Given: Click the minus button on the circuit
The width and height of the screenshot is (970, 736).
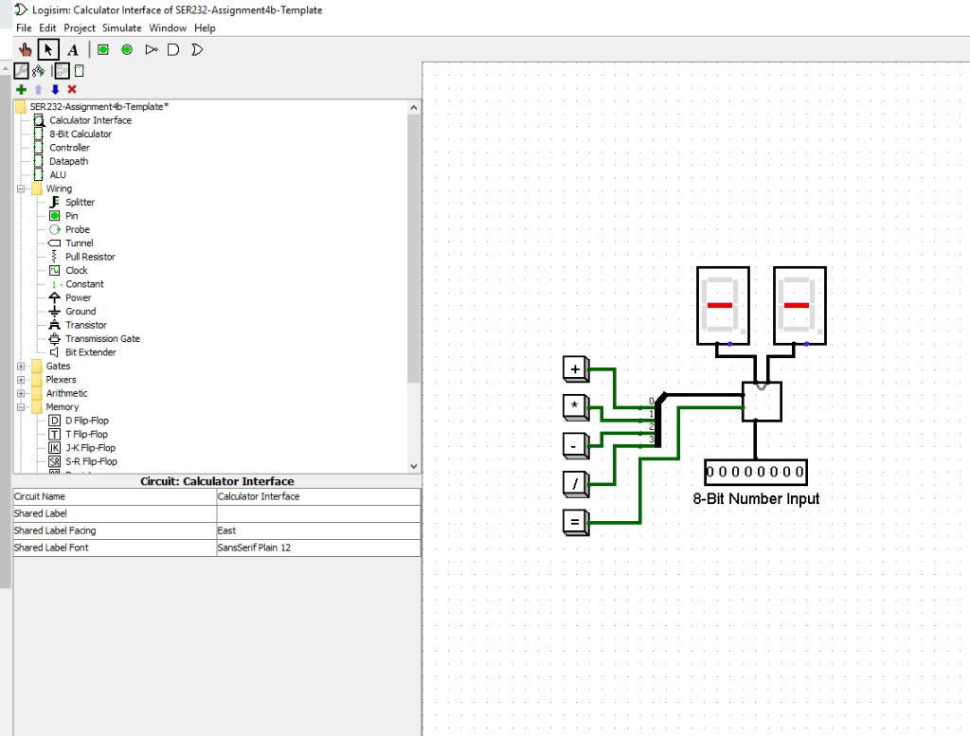Looking at the screenshot, I should [x=575, y=445].
